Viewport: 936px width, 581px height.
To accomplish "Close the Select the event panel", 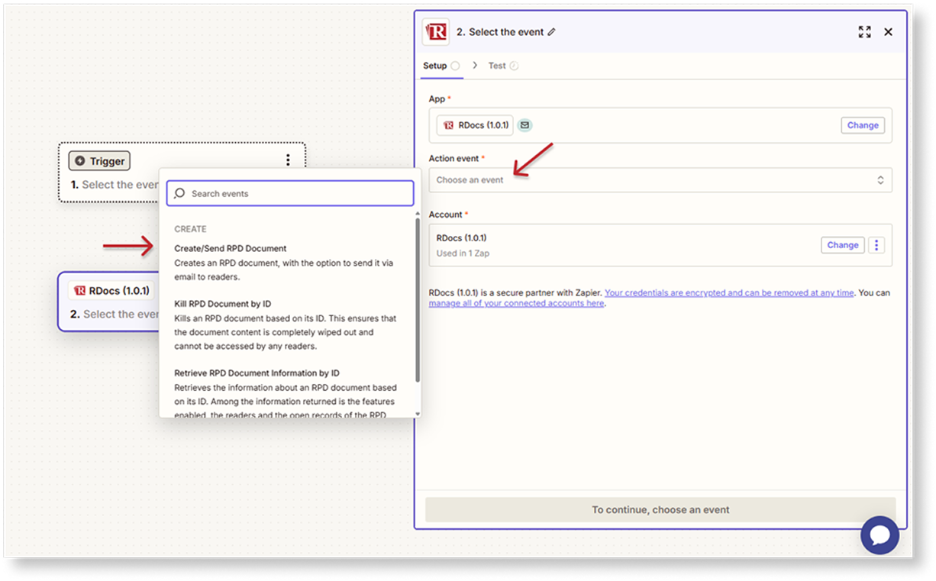I will (888, 32).
